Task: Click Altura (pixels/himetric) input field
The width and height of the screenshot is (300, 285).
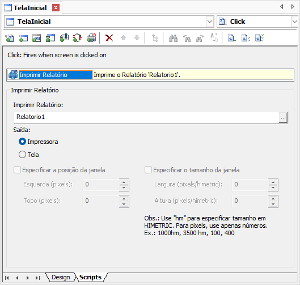Action: pos(250,201)
